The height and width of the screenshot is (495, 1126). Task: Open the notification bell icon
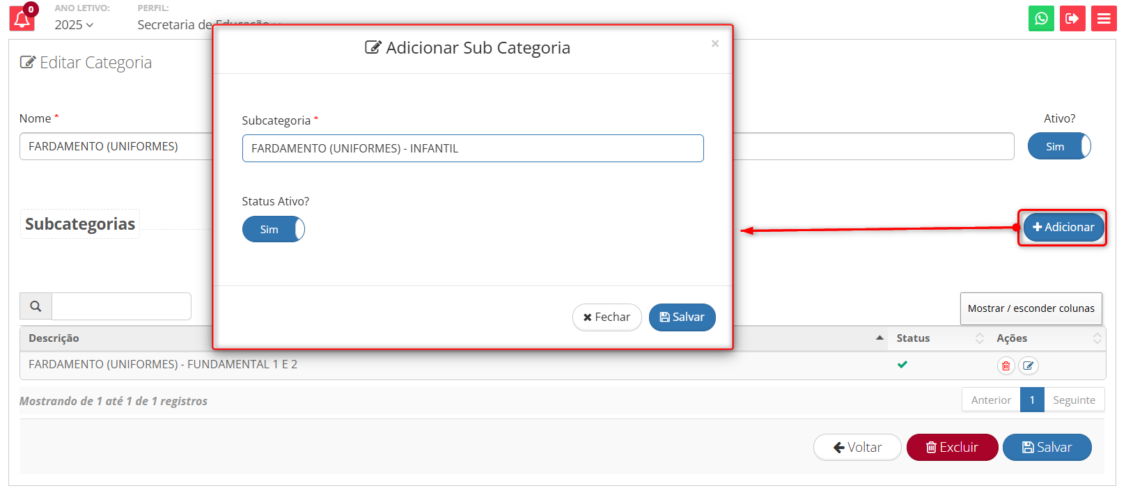point(22,18)
